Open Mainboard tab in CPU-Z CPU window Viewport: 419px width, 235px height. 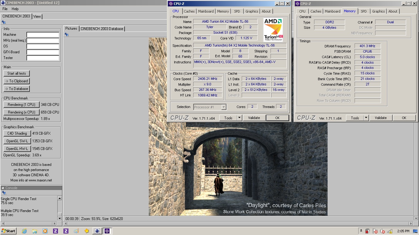click(206, 11)
